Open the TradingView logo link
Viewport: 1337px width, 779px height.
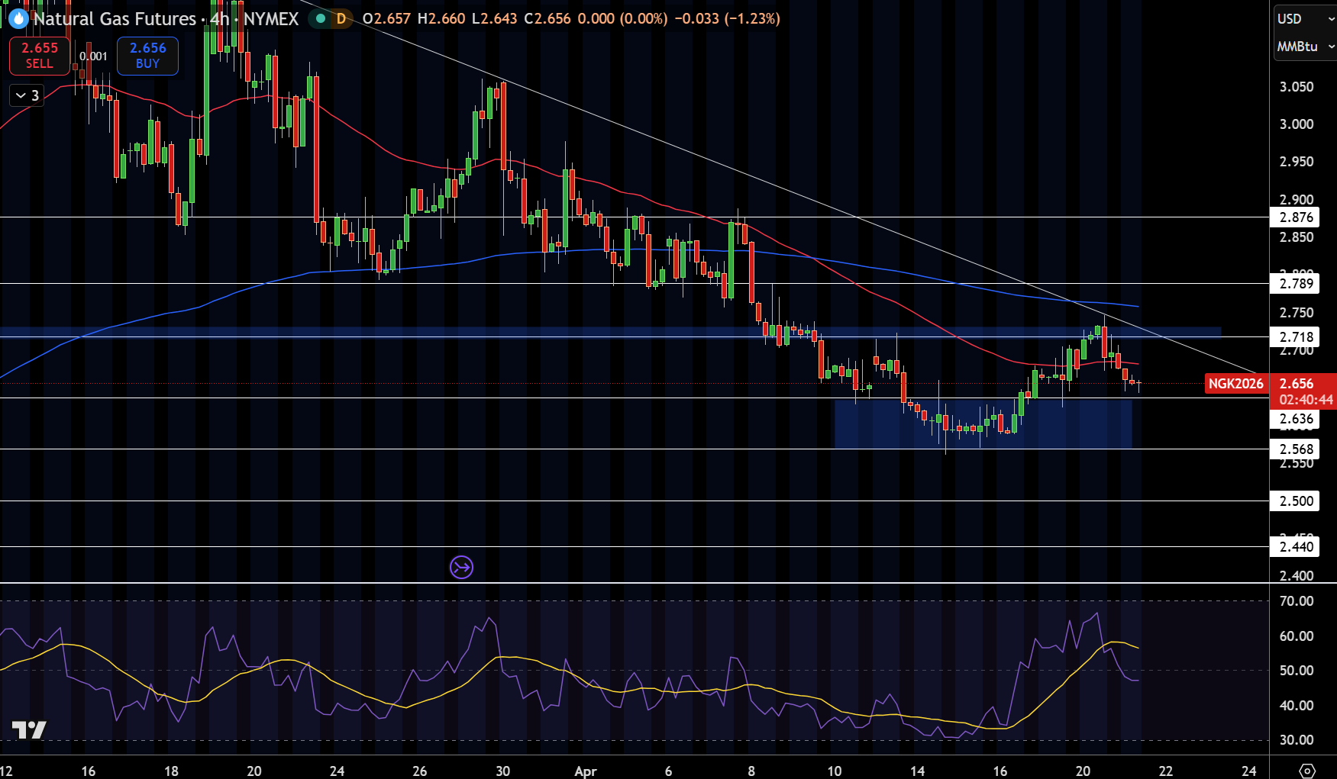29,730
